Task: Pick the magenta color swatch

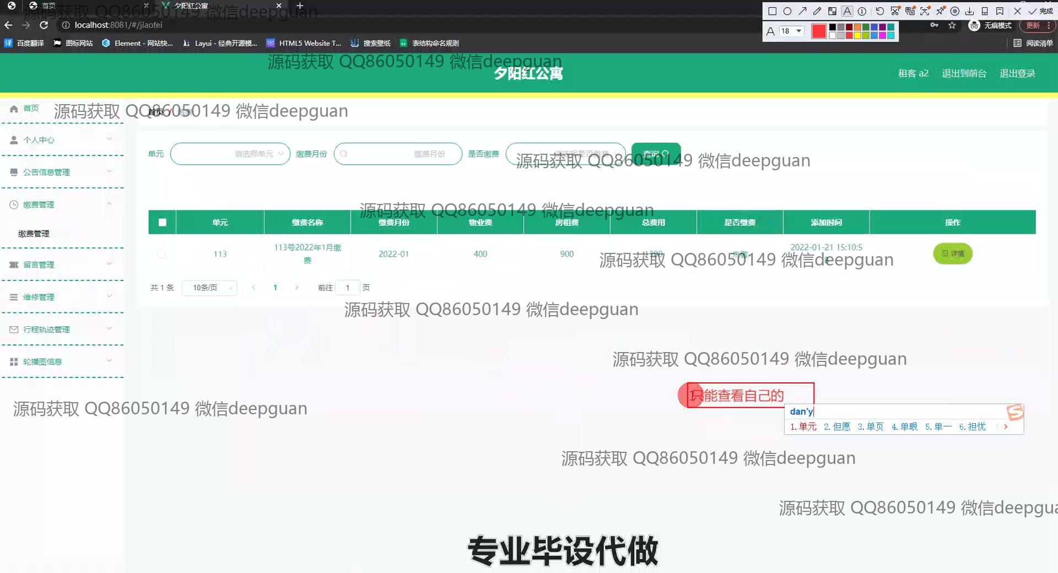Action: coord(882,35)
